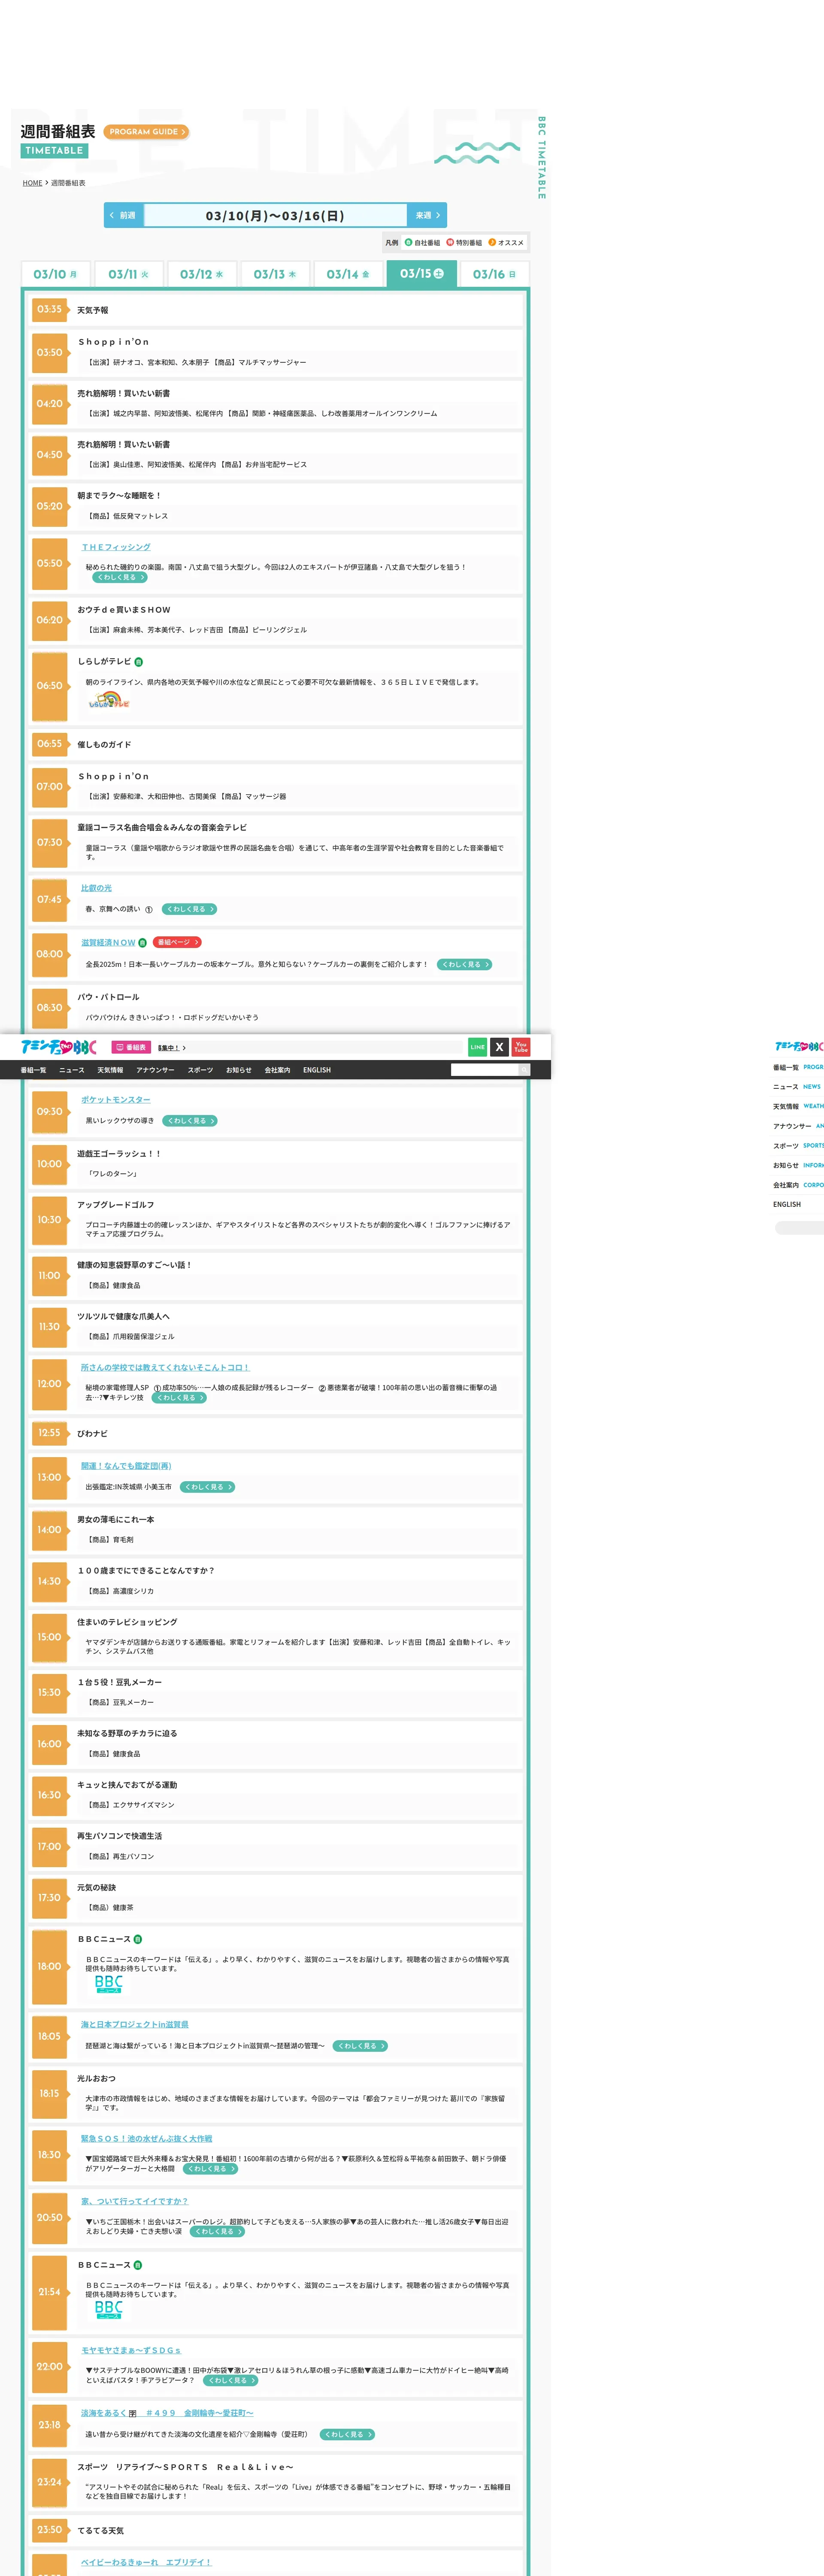Click くわしく見る for ポケットモンスター
This screenshot has height=2576, width=824.
(190, 1120)
